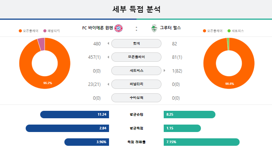Toggle pink 페널티킥 legend dot
272x148 pixels.
(45, 31)
